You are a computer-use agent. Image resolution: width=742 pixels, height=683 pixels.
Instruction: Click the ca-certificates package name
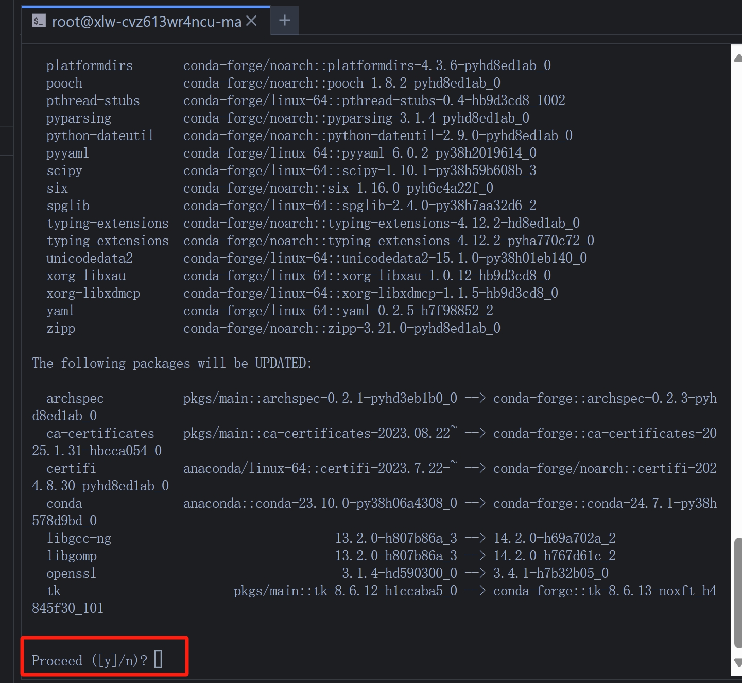click(100, 433)
